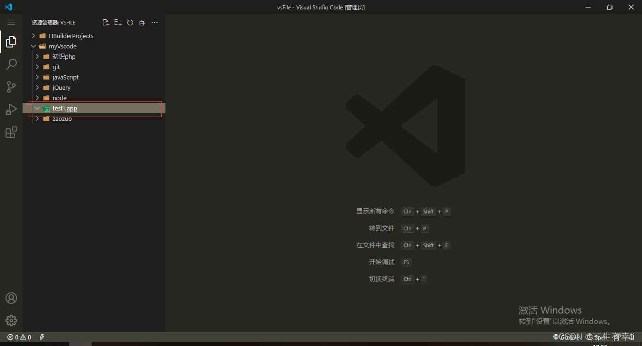Open the Manage gear settings icon

point(11,321)
